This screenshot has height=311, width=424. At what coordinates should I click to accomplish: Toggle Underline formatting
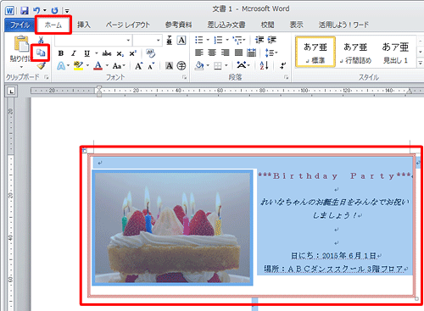[x=86, y=53]
